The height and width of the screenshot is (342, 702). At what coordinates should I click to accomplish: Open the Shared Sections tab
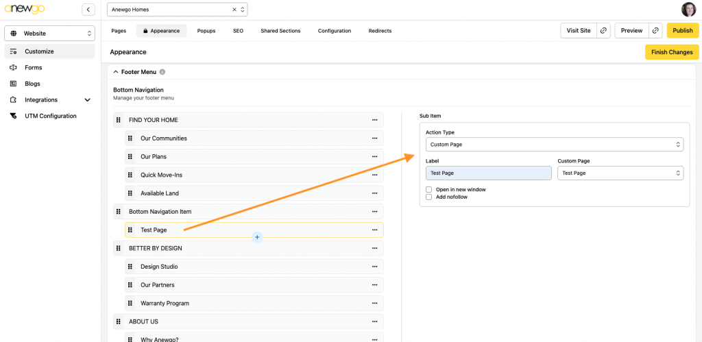pyautogui.click(x=280, y=31)
